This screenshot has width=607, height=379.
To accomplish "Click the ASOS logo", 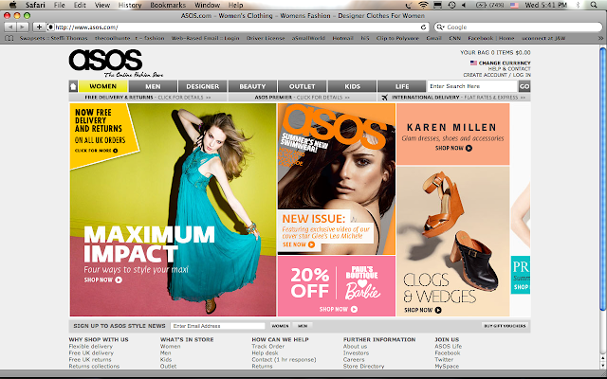I will pos(105,60).
